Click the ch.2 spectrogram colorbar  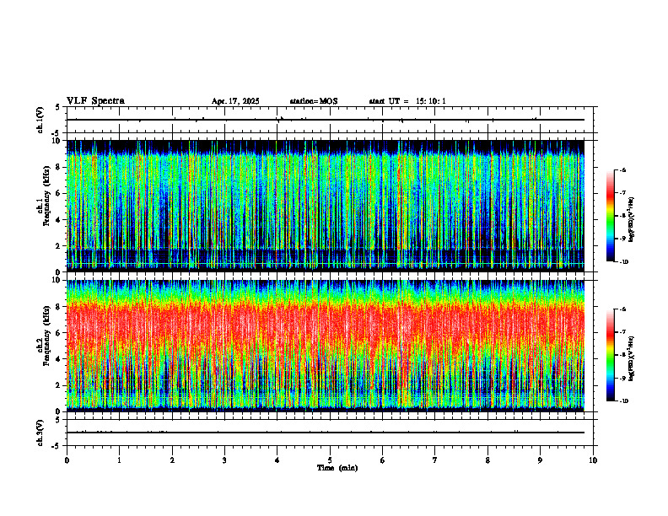point(611,355)
